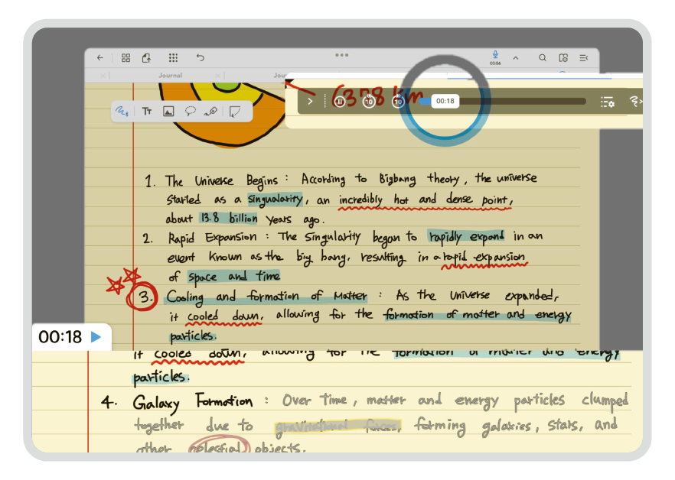Go back using the left arrow icon
This screenshot has width=675, height=480.
(99, 57)
